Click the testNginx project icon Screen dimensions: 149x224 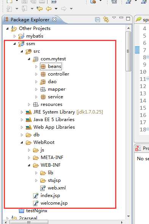(x=21, y=211)
